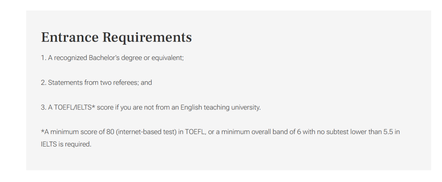The width and height of the screenshot is (442, 182).
Task: Click the list number "3."
Action: tap(44, 108)
